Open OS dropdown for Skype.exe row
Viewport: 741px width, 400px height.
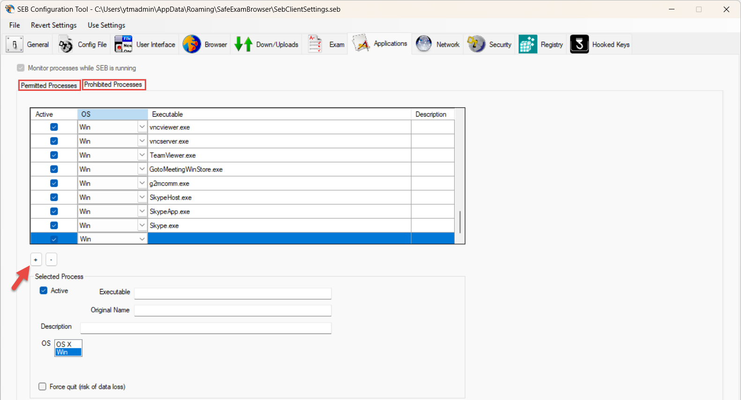point(142,225)
